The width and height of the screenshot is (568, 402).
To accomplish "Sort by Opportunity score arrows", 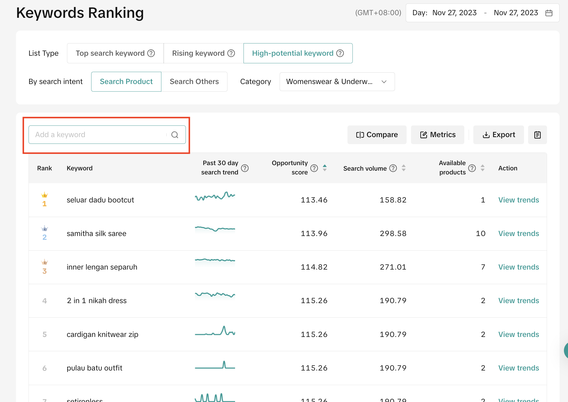I will pos(324,168).
